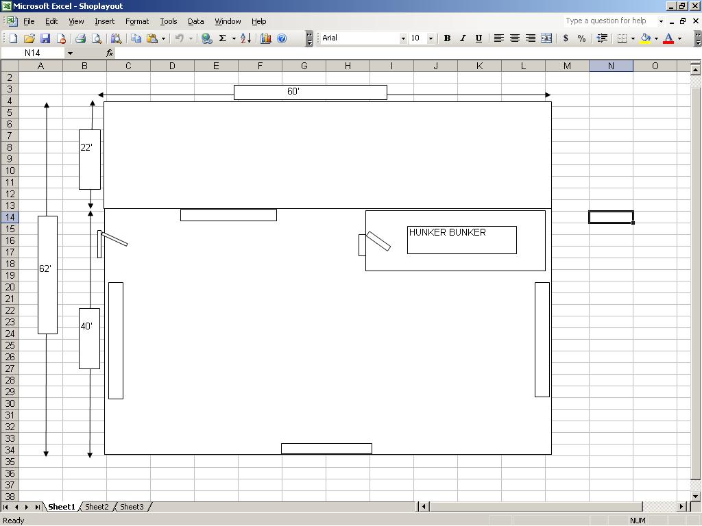702x526 pixels.
Task: Toggle Underline formatting
Action: pyautogui.click(x=479, y=38)
